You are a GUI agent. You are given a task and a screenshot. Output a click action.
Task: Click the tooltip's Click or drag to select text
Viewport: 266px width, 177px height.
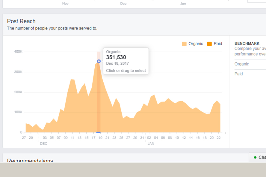126,71
